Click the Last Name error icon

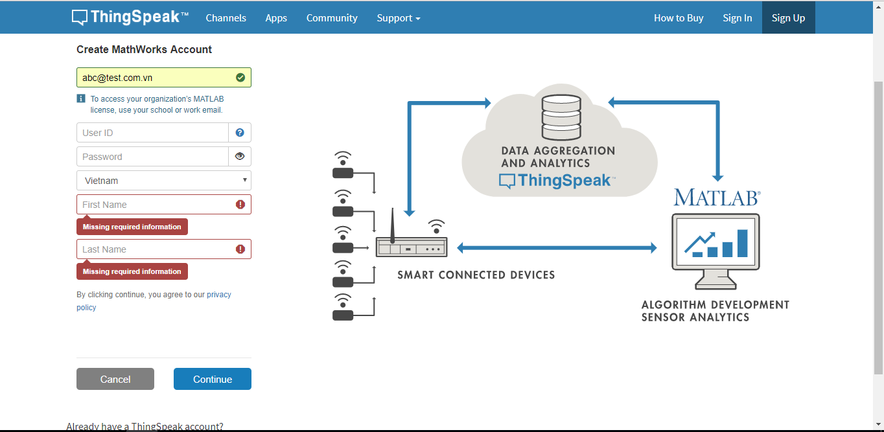point(240,249)
